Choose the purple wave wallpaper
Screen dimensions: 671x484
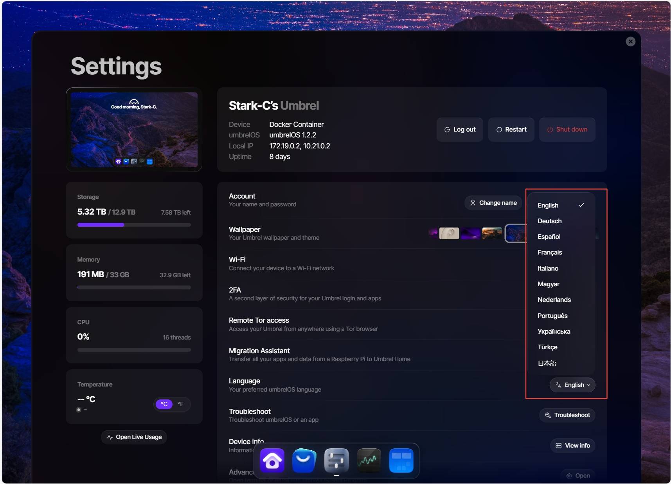click(471, 233)
